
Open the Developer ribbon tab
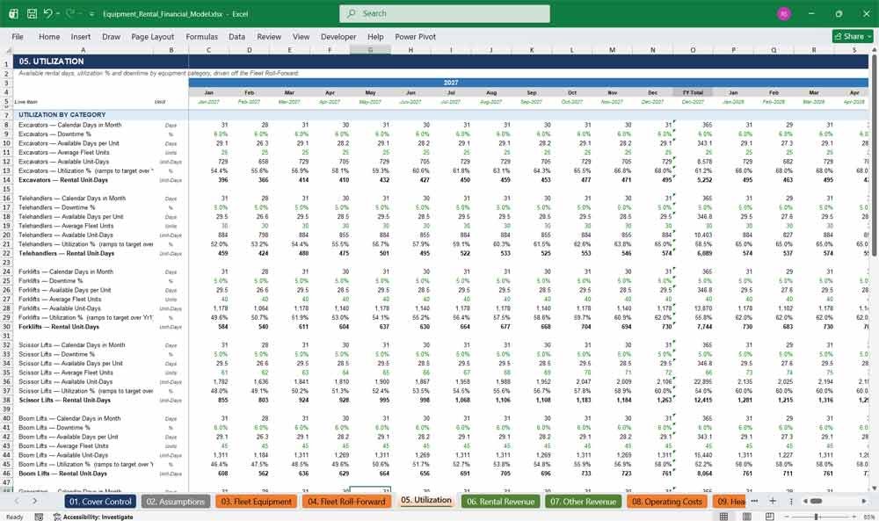click(338, 36)
